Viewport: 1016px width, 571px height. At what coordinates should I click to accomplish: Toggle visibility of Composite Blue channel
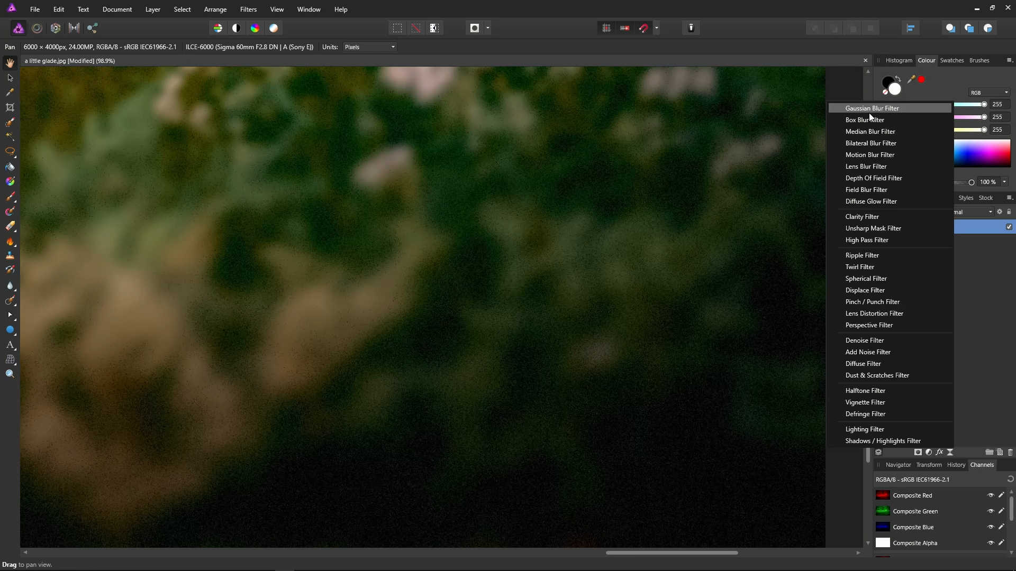991,527
